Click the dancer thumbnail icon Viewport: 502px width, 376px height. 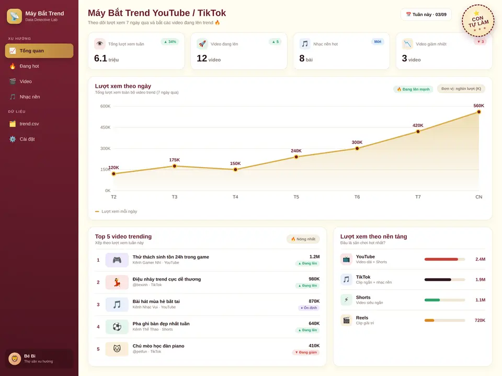pyautogui.click(x=117, y=283)
